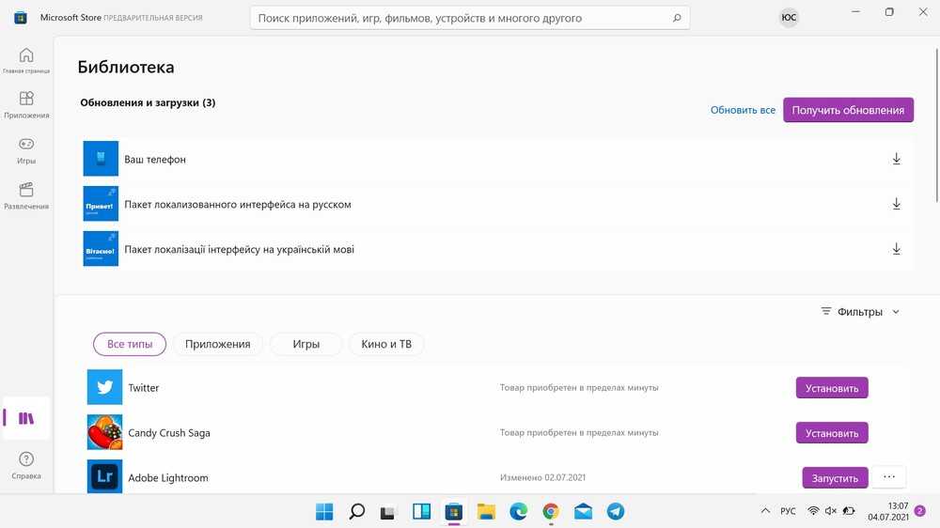Filter library by Приложения
The height and width of the screenshot is (528, 940).
click(x=217, y=344)
